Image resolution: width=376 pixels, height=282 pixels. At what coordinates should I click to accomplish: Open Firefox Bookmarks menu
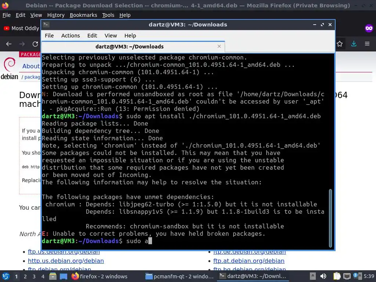click(x=83, y=15)
